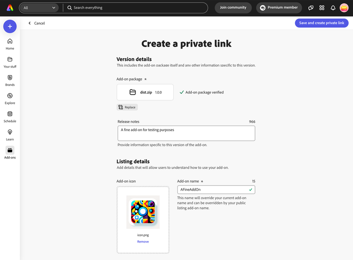Go to Brands in the sidebar
The height and width of the screenshot is (260, 353).
(x=10, y=80)
